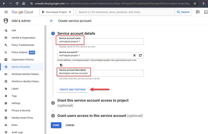Expand Grant this service account access step

pos(93,100)
